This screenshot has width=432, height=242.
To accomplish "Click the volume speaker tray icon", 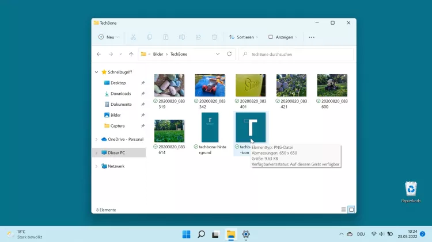I will [x=381, y=234].
